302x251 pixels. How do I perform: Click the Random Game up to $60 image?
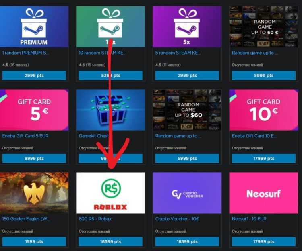187,110
